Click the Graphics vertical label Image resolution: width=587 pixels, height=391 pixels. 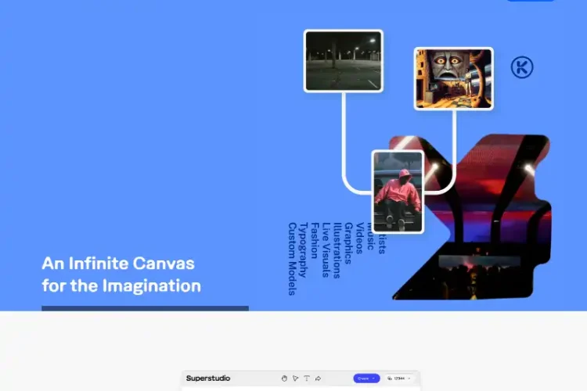pos(348,243)
